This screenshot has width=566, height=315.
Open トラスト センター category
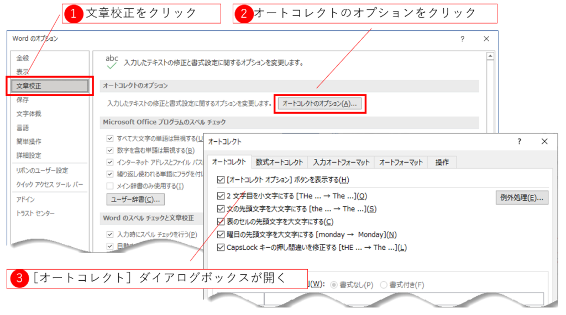point(35,213)
